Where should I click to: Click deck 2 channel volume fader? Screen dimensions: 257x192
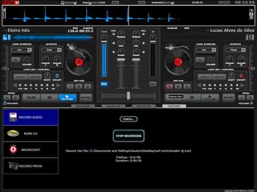136,60
